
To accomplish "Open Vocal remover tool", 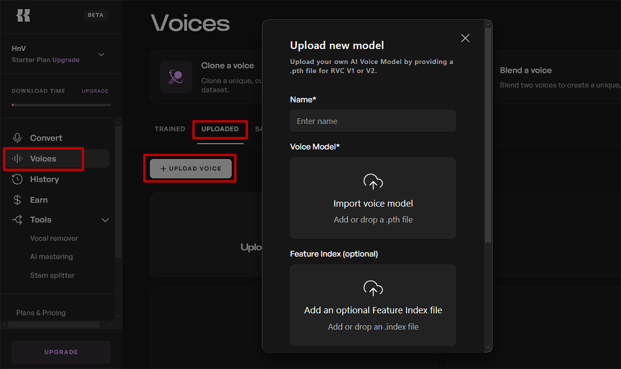I will (54, 239).
